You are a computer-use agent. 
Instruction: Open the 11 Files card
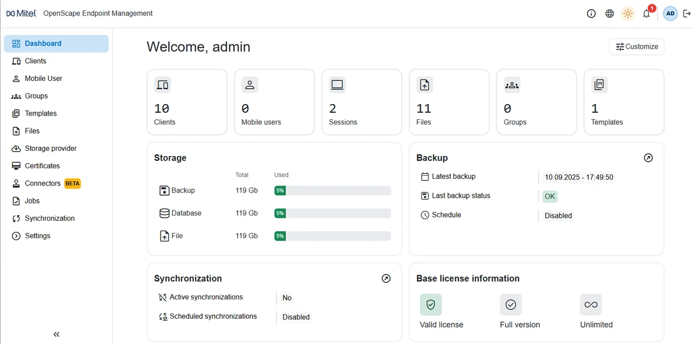pos(449,102)
